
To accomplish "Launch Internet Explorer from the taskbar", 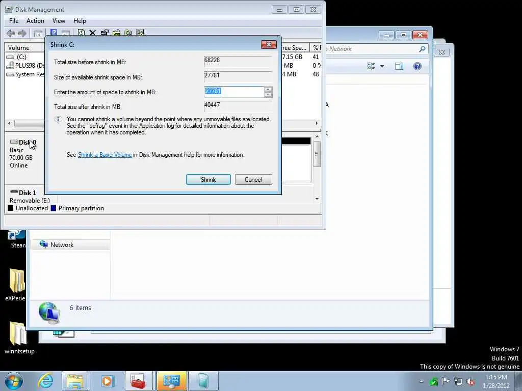I will tap(45, 381).
